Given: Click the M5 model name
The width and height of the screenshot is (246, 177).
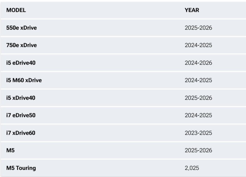Looking at the screenshot, I should (x=11, y=150).
